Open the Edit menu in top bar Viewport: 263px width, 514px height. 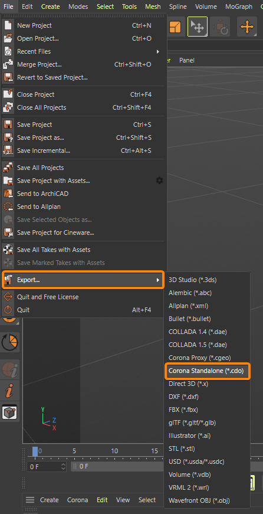click(x=27, y=6)
